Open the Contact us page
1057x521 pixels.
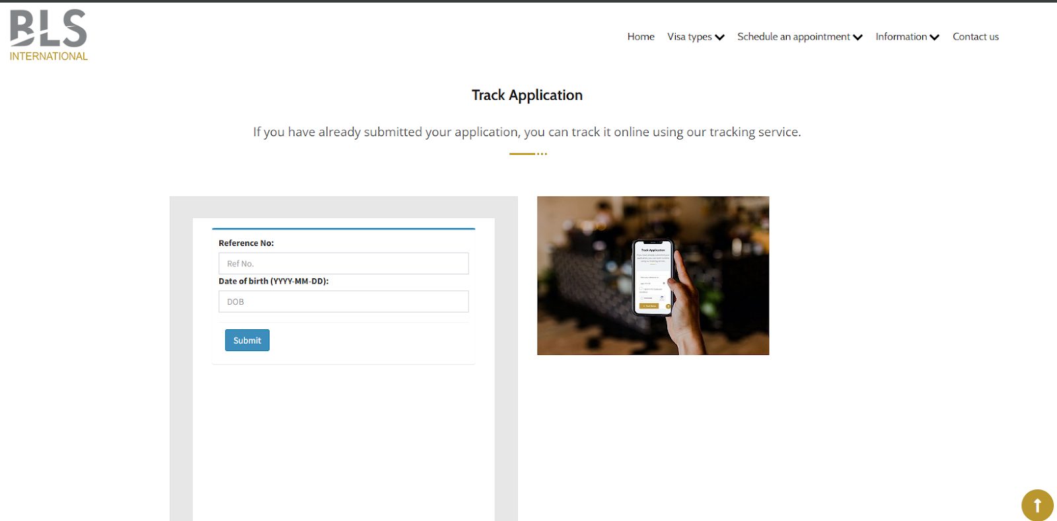click(976, 37)
